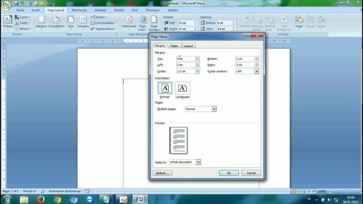
Task: Click Print Preview in quick access toolbar
Action: pyautogui.click(x=36, y=3)
